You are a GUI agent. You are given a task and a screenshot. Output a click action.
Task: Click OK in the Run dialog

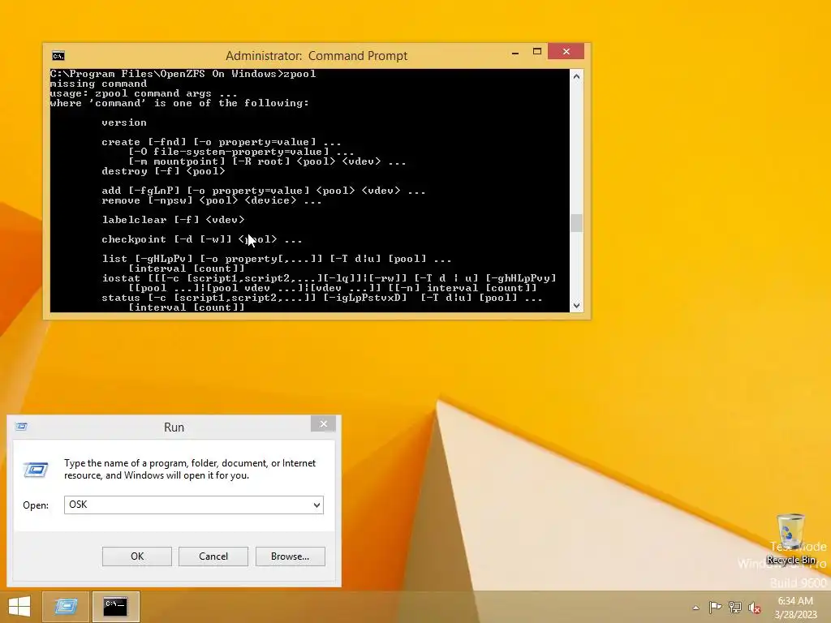point(136,556)
